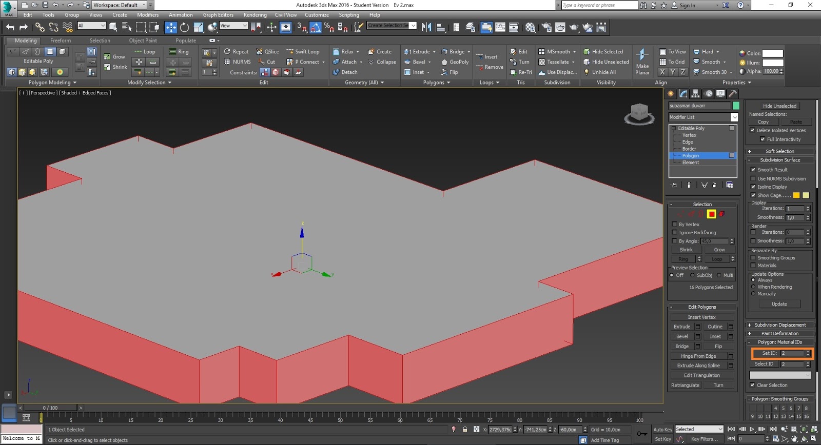This screenshot has height=445, width=821.
Task: Activate the Rotate tool in main toolbar
Action: point(185,28)
